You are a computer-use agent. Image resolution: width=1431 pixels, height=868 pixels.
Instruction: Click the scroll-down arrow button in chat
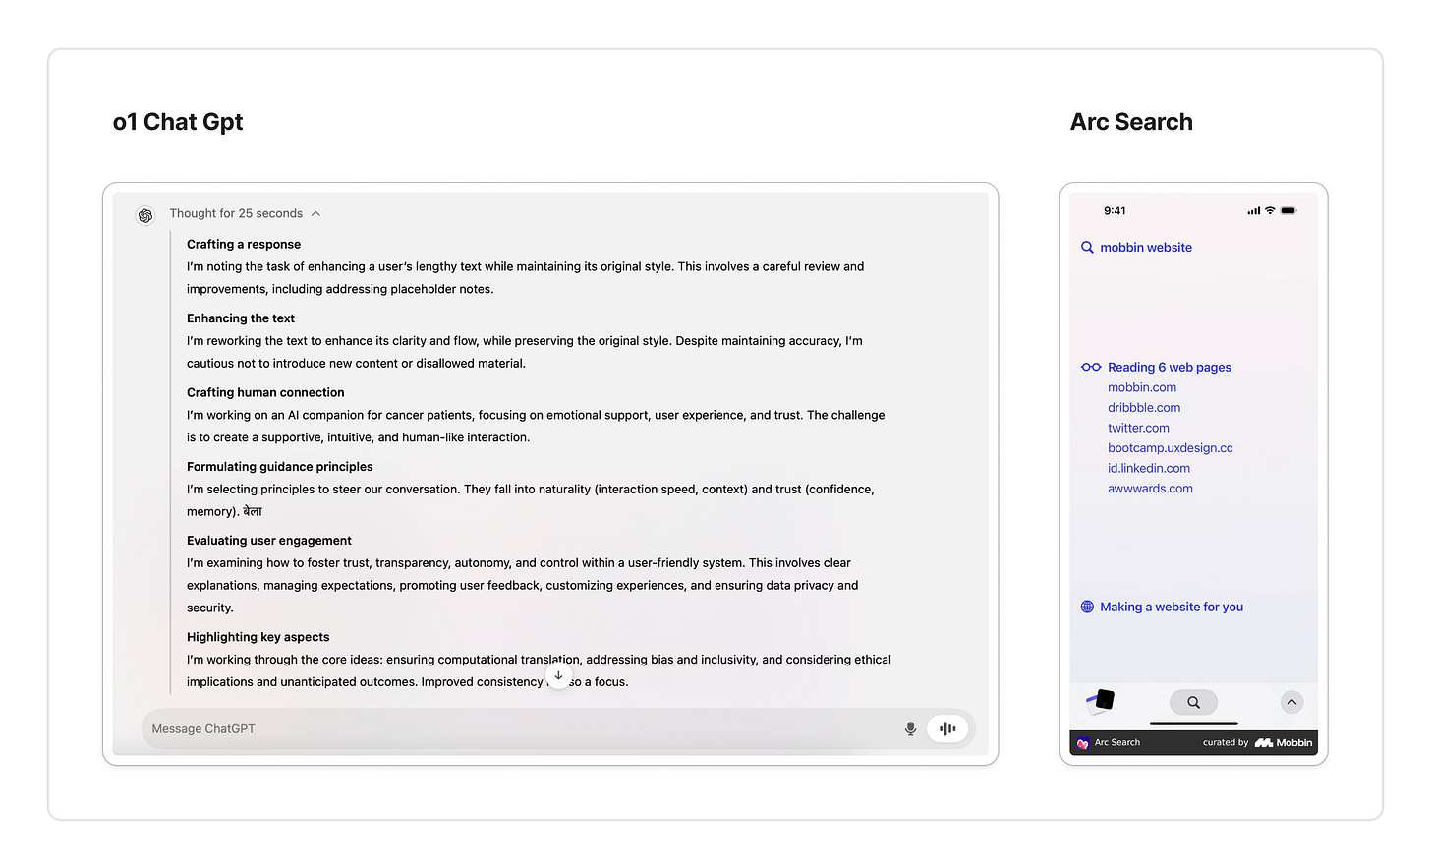click(x=558, y=676)
